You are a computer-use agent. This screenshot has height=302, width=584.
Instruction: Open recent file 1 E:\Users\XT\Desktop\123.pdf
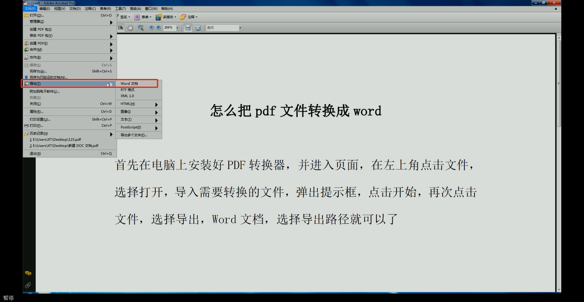pyautogui.click(x=70, y=139)
